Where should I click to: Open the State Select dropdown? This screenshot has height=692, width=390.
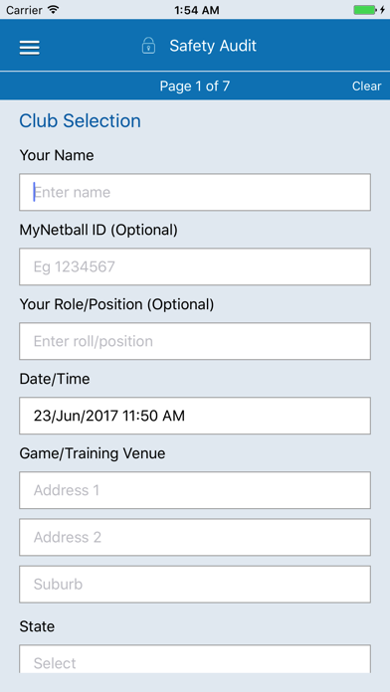point(195,659)
